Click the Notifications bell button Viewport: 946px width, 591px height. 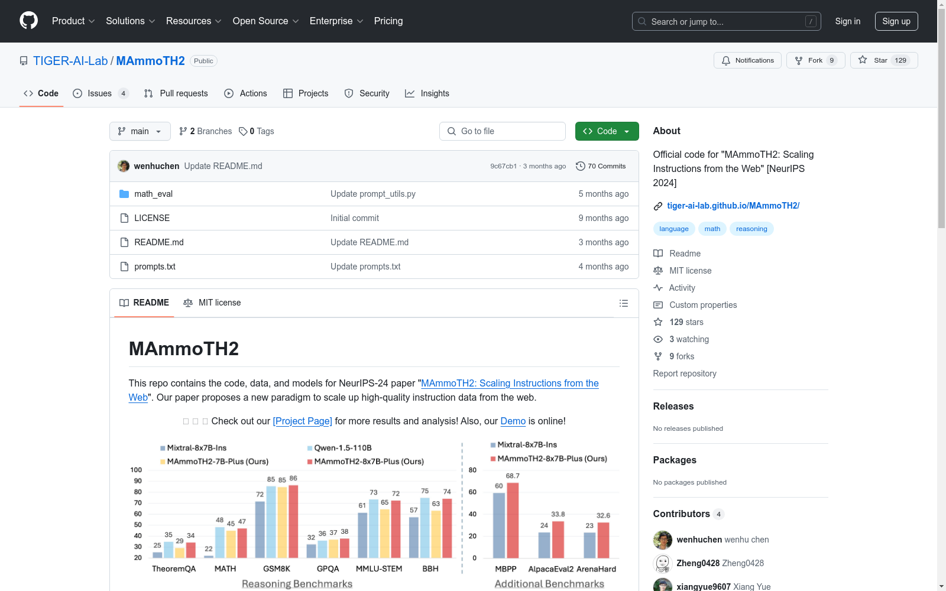[x=748, y=60]
